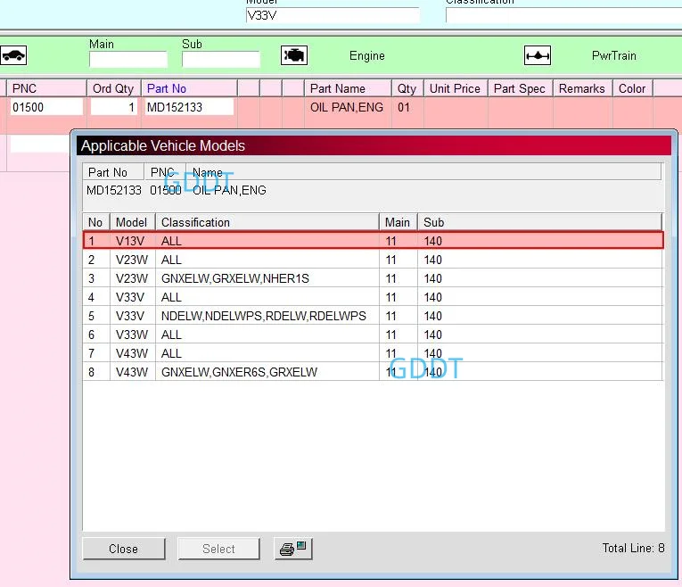Screen dimensions: 682x587
Task: Click the blue Part No column header
Action: (x=189, y=88)
